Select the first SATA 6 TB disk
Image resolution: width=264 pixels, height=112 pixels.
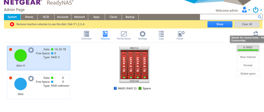tap(124, 64)
